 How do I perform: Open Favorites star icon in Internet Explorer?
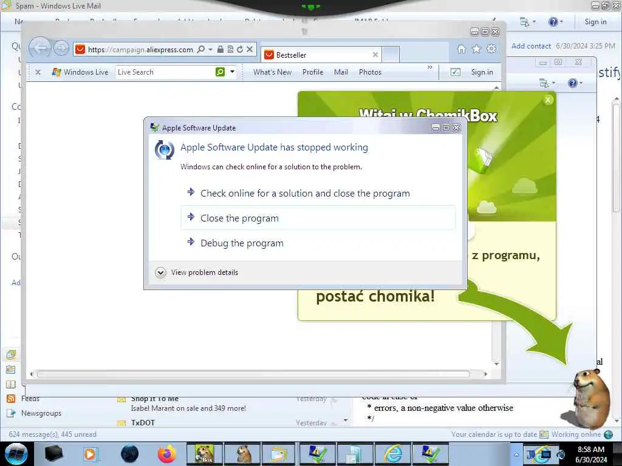point(476,49)
